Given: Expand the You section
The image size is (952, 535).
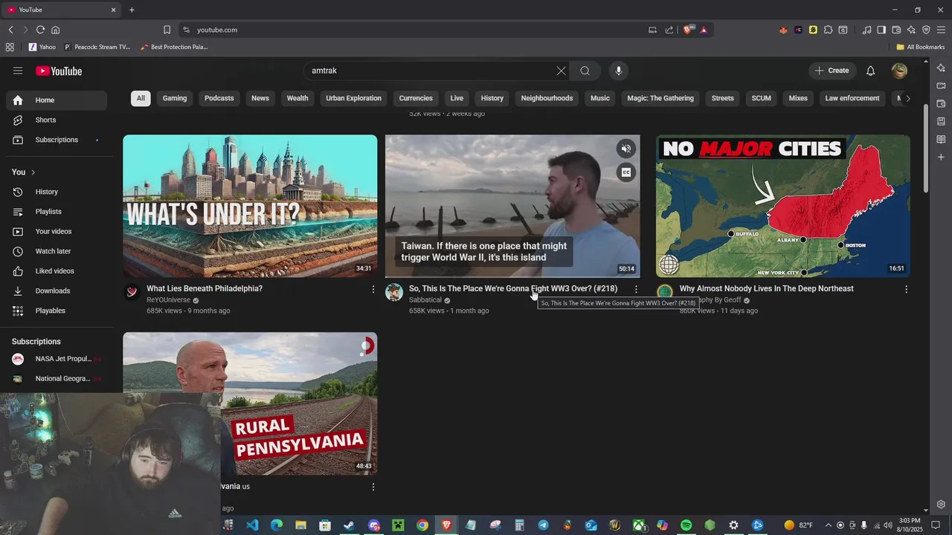Looking at the screenshot, I should point(24,172).
